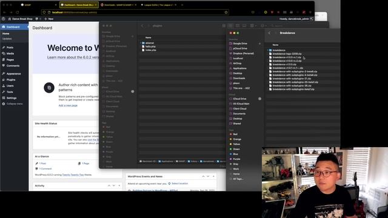Open Posts in WordPress admin sidebar

click(10, 47)
